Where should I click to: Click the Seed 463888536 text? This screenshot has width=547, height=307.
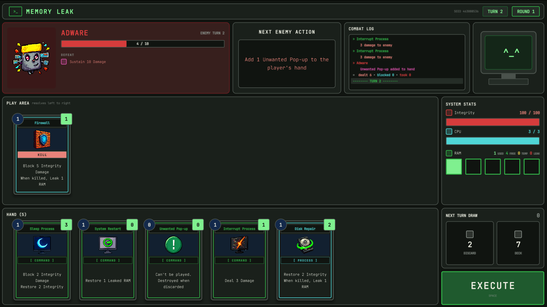(x=466, y=12)
